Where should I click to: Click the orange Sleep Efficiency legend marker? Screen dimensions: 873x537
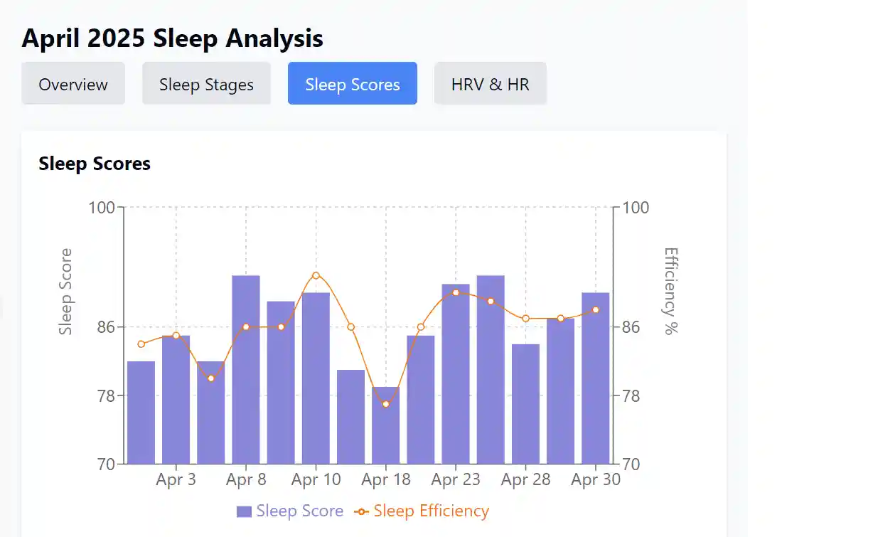click(360, 511)
